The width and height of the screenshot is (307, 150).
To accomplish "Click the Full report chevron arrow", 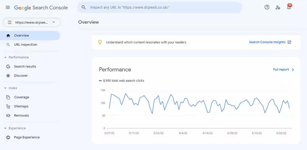I will [293, 69].
